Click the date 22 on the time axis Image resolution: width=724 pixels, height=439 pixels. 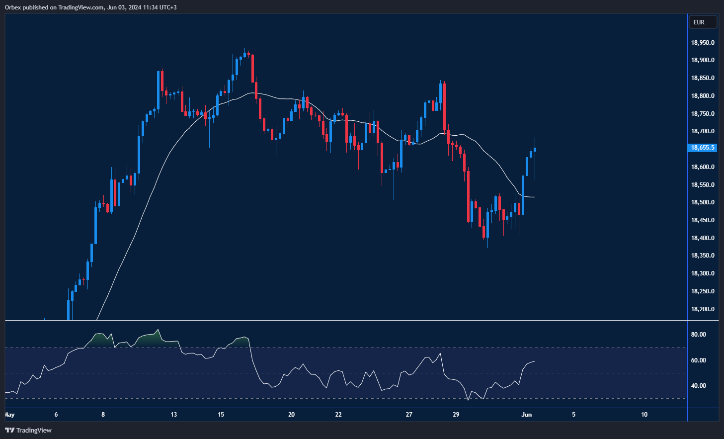[338, 415]
